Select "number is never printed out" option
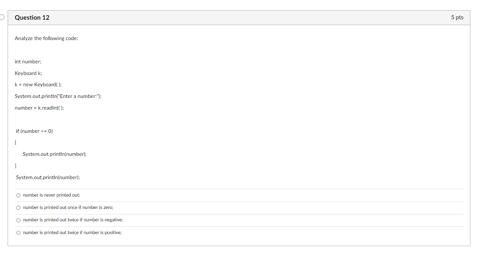Screen dimensions: 489x253 (18, 195)
